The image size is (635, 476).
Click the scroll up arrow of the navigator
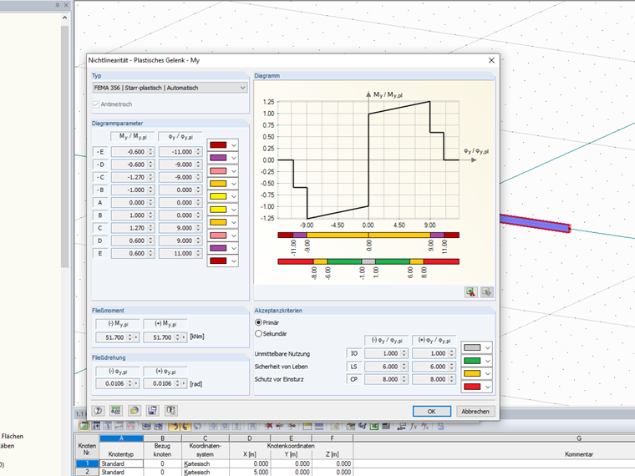65,18
